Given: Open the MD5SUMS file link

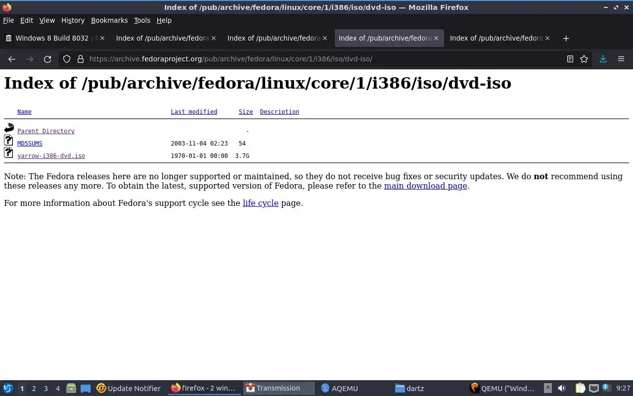Looking at the screenshot, I should [30, 144].
